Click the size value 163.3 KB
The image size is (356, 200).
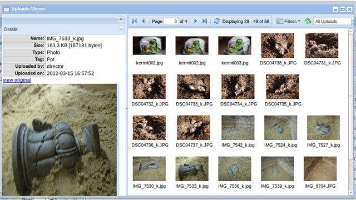point(74,46)
